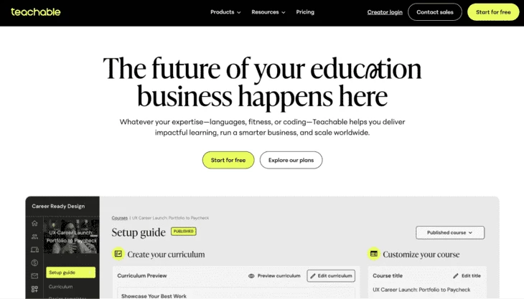Click the Explore our plans button

[291, 160]
